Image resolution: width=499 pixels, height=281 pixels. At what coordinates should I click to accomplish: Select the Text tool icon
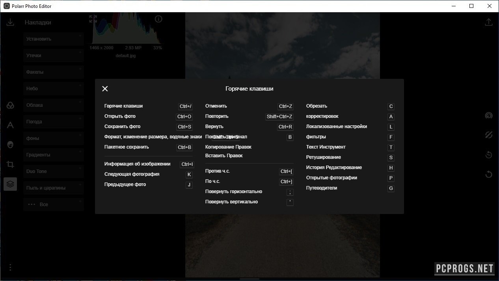pos(10,125)
